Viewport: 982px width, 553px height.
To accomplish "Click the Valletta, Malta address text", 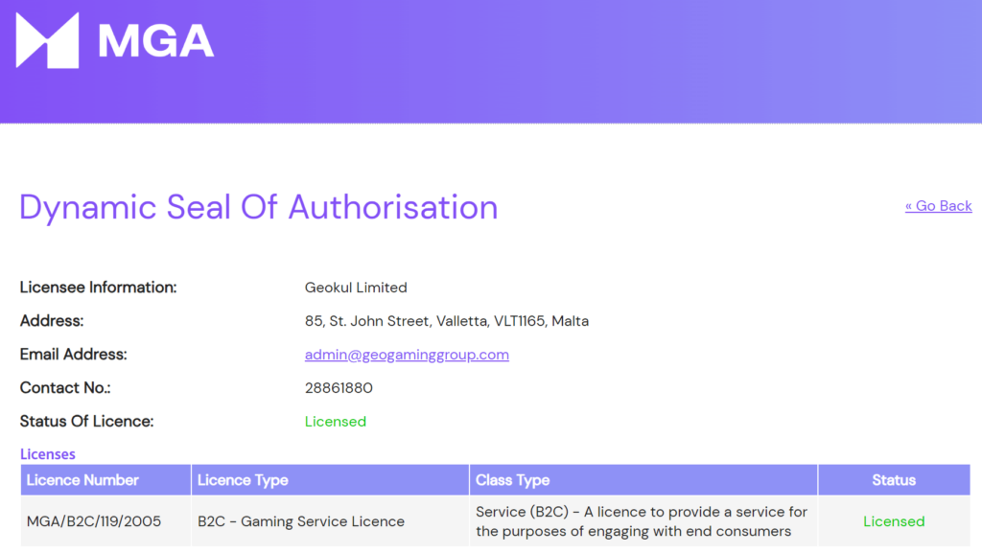I will [446, 321].
